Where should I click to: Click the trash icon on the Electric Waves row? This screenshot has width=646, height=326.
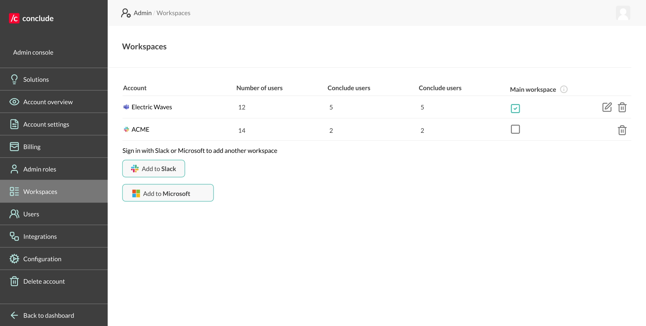622,107
